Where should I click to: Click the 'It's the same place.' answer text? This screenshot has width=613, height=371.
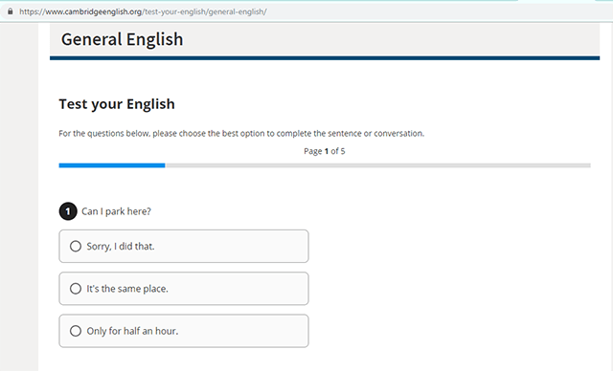pos(127,289)
